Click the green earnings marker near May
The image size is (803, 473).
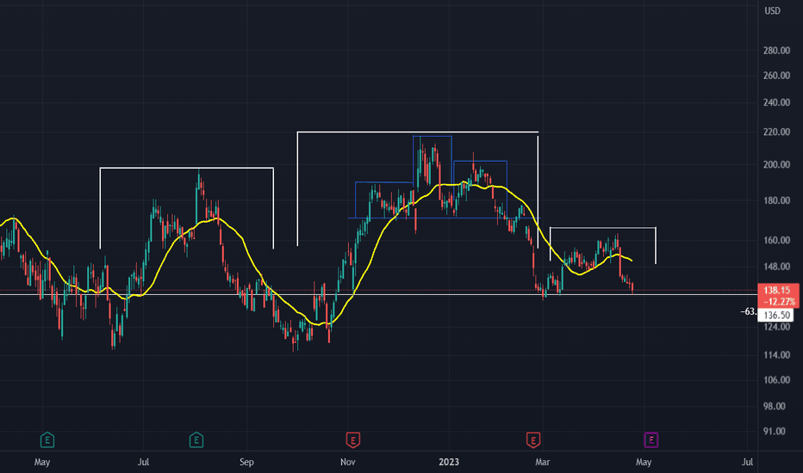[x=47, y=439]
